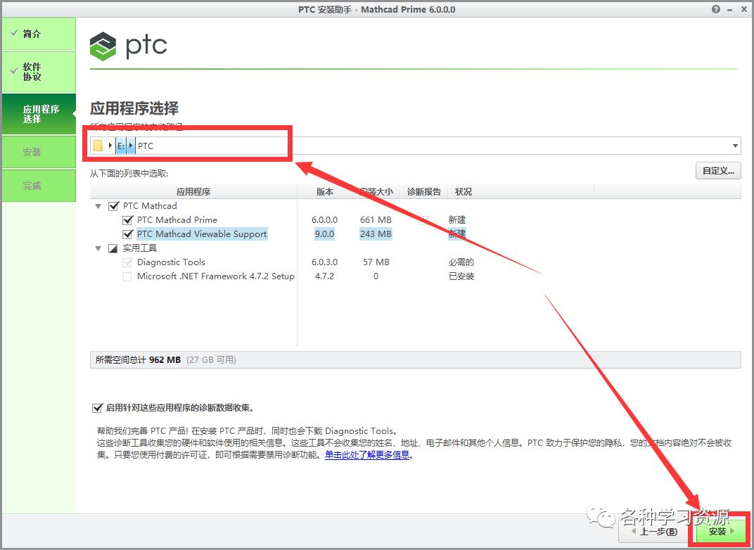Select the E: drive path segment

pos(121,146)
